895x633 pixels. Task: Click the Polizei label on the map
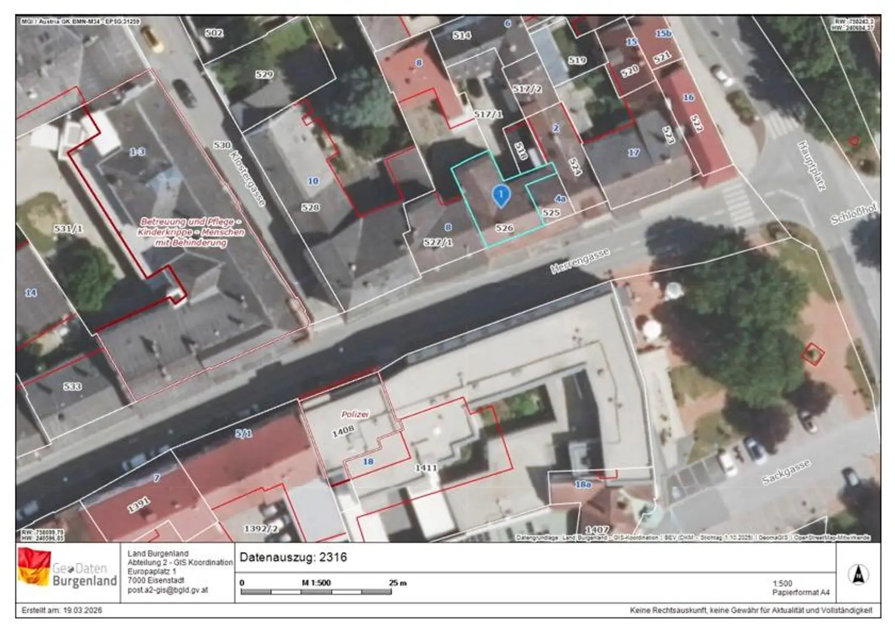(355, 414)
